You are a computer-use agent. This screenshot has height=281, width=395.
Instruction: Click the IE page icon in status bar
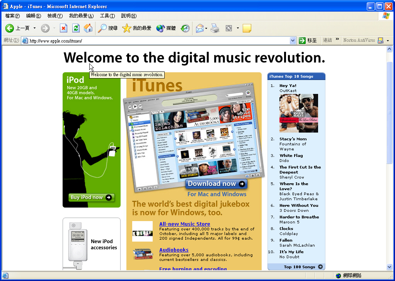5,276
